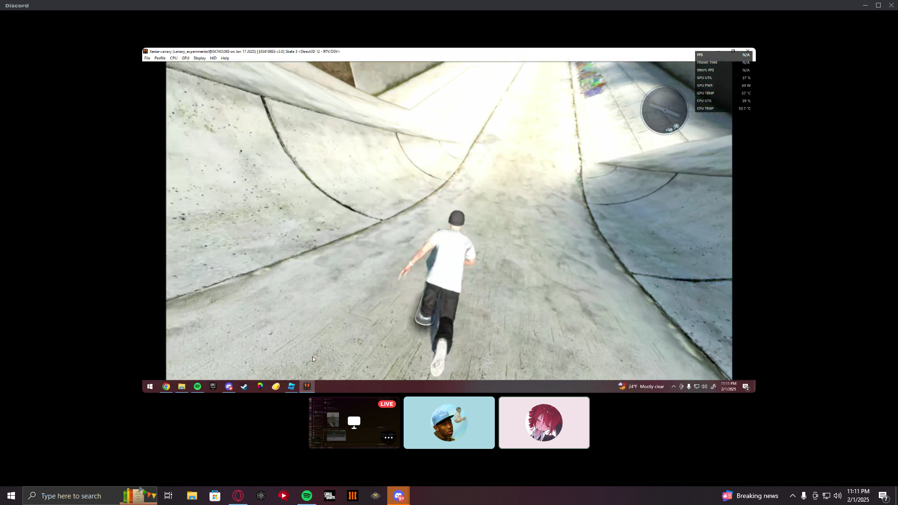Click the LIVE badge on the stream tile
The width and height of the screenshot is (898, 505).
(387, 404)
